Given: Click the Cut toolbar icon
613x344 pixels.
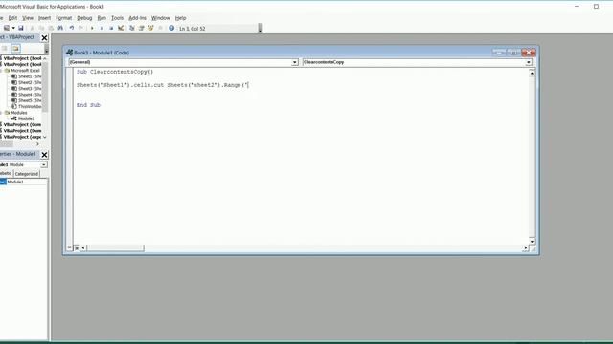Looking at the screenshot, I should pyautogui.click(x=32, y=28).
